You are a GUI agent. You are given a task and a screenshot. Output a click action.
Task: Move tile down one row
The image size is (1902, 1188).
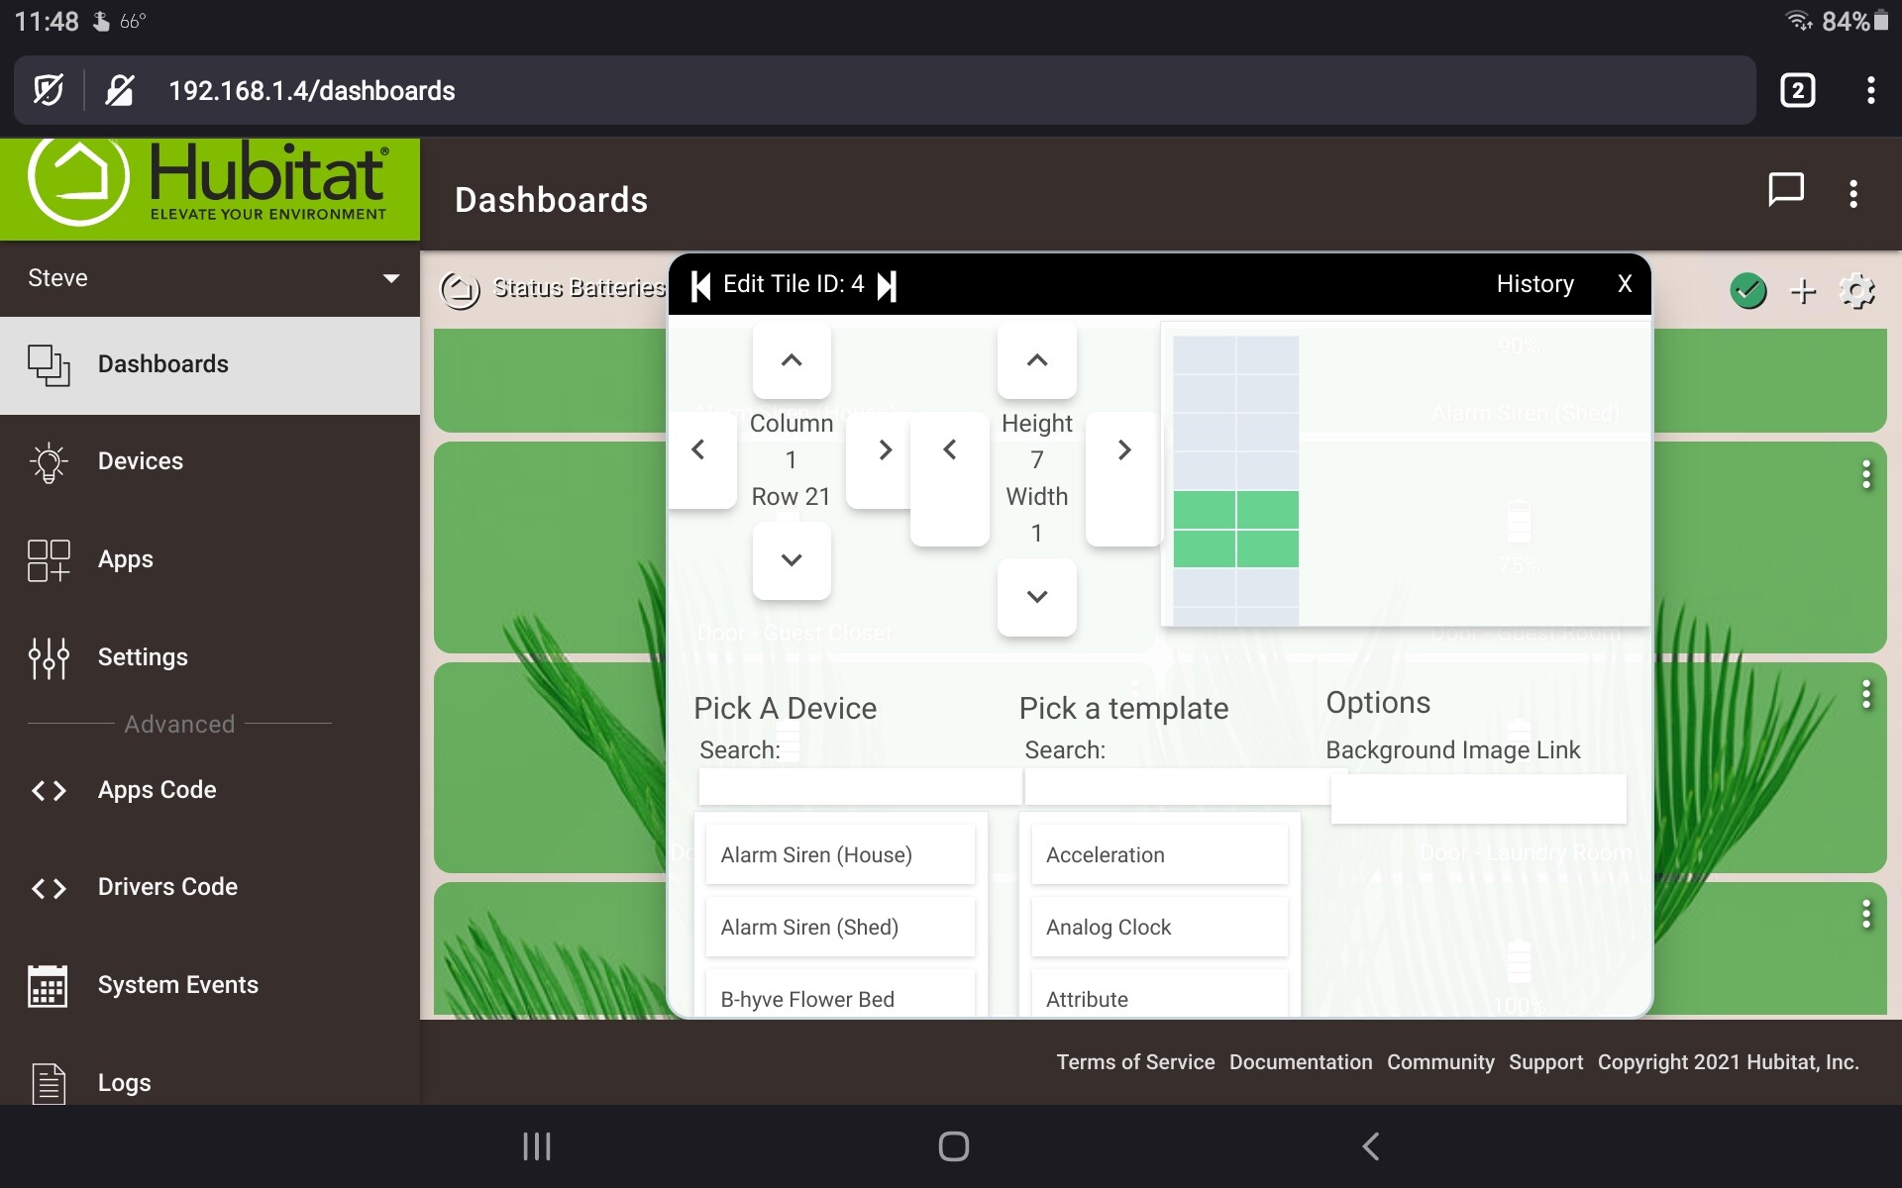coord(792,559)
